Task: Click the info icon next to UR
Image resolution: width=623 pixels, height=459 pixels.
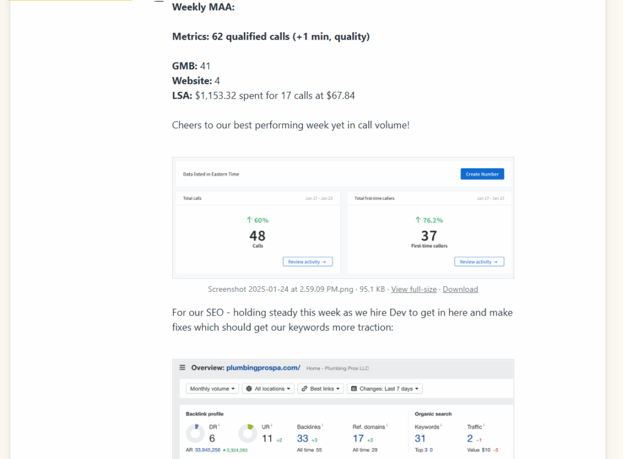Action: (272, 426)
